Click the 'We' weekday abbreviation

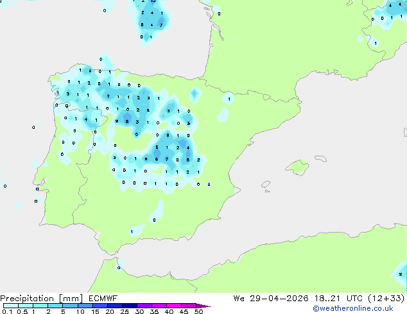(x=239, y=299)
